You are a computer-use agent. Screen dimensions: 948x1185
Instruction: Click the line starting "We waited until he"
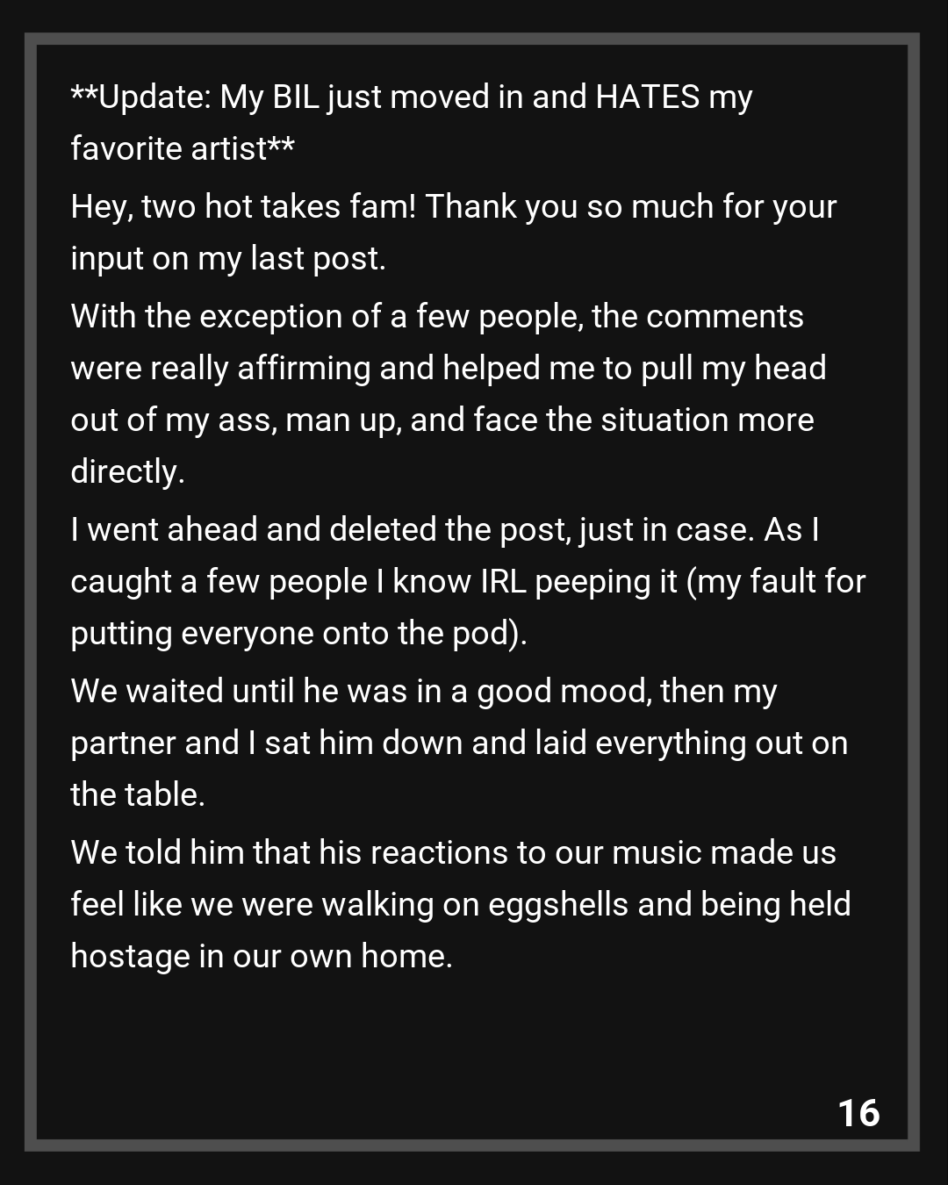[x=423, y=692]
